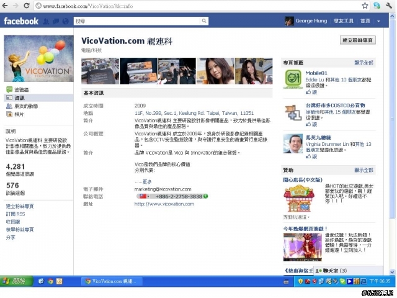Open notifications globe icon in Facebook header
Screen dimensions: 397x298
(x=65, y=21)
